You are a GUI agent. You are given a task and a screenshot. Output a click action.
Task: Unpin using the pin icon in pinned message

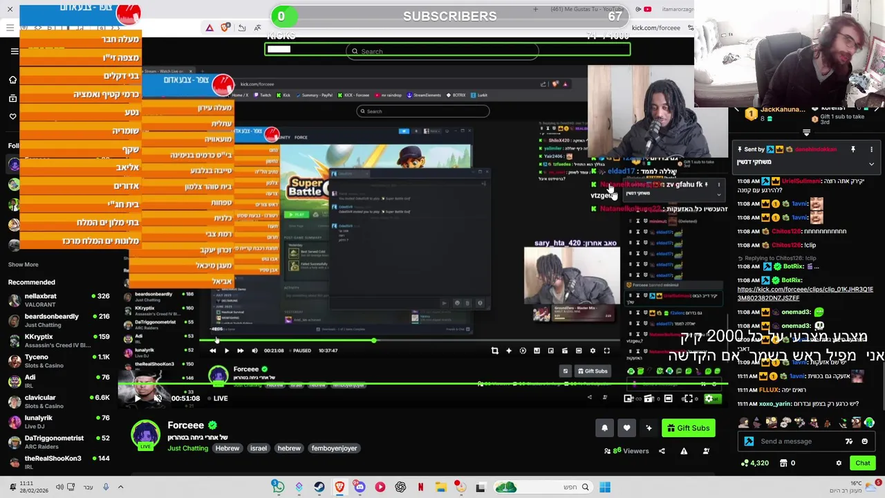click(853, 149)
